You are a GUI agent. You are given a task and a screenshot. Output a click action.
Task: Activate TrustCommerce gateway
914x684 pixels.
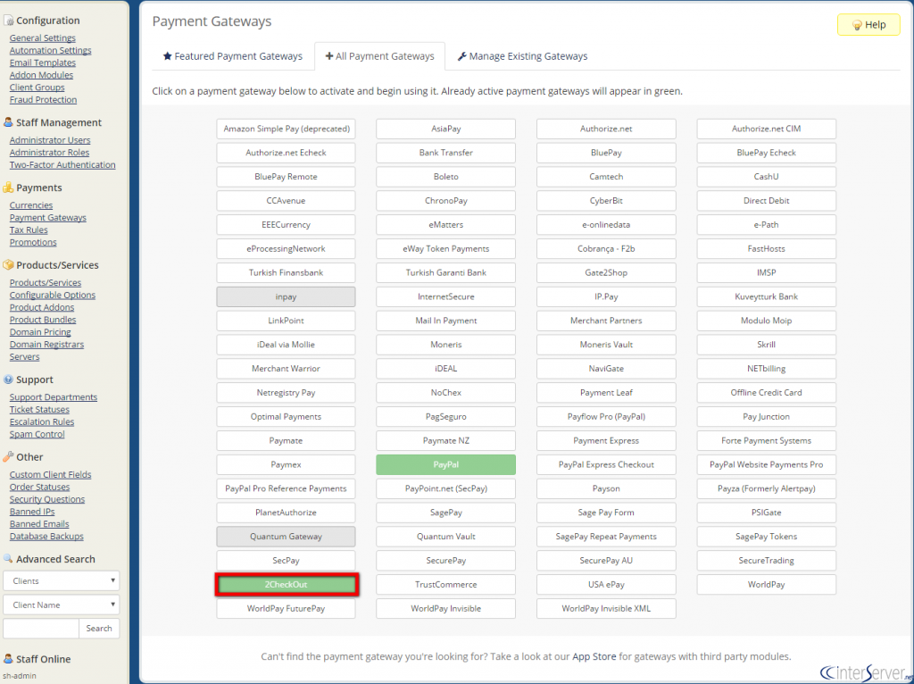(446, 584)
